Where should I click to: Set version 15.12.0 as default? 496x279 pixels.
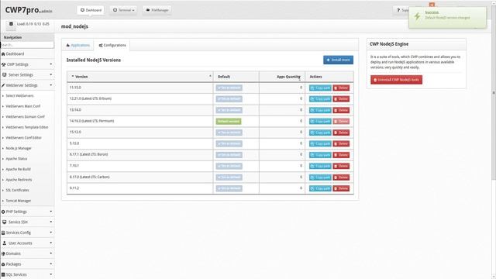229,133
